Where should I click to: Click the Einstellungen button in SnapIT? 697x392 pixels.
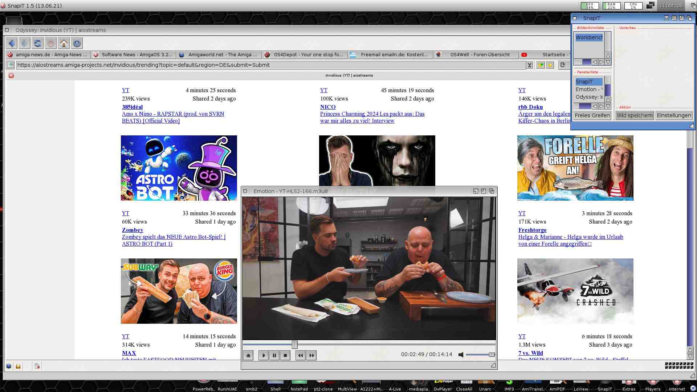click(674, 115)
